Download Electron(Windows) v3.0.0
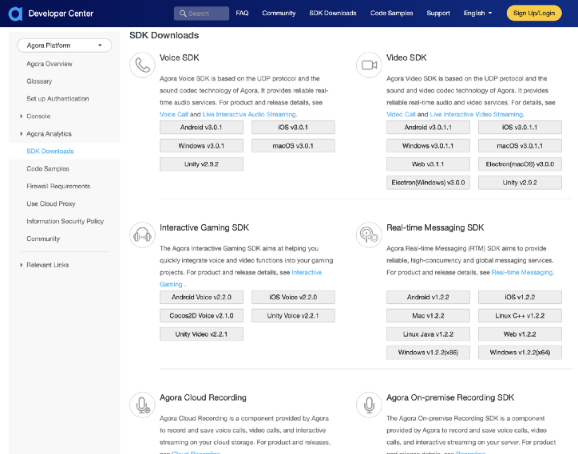The image size is (578, 454). [428, 183]
